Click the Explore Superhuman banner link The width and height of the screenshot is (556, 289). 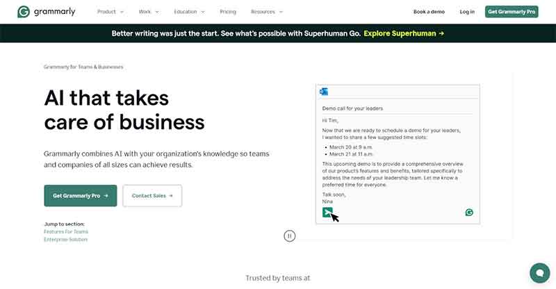pos(404,33)
